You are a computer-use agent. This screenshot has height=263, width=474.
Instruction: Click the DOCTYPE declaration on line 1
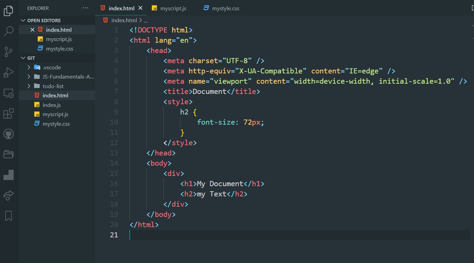click(161, 30)
